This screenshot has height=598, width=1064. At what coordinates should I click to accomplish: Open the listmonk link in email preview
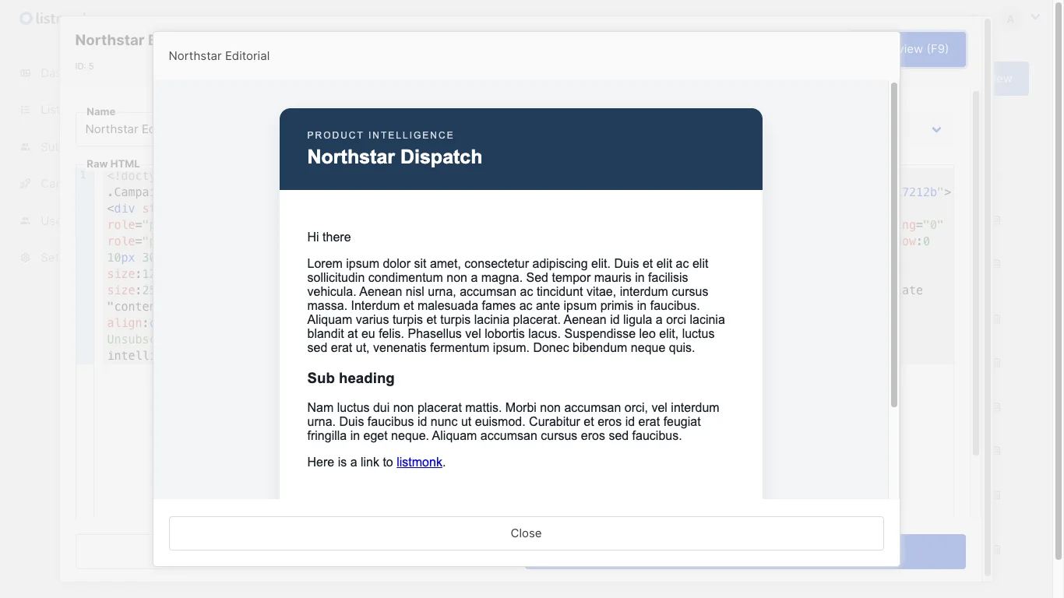419,463
